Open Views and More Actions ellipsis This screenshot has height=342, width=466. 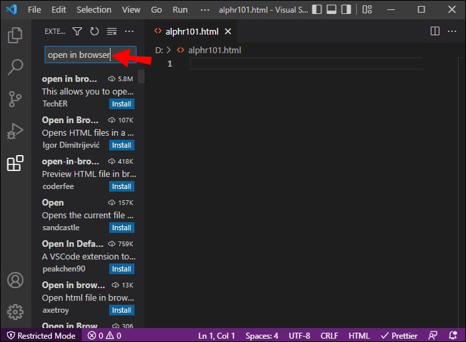(129, 31)
